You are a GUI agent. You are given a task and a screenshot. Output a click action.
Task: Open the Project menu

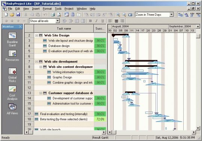pos(69,9)
